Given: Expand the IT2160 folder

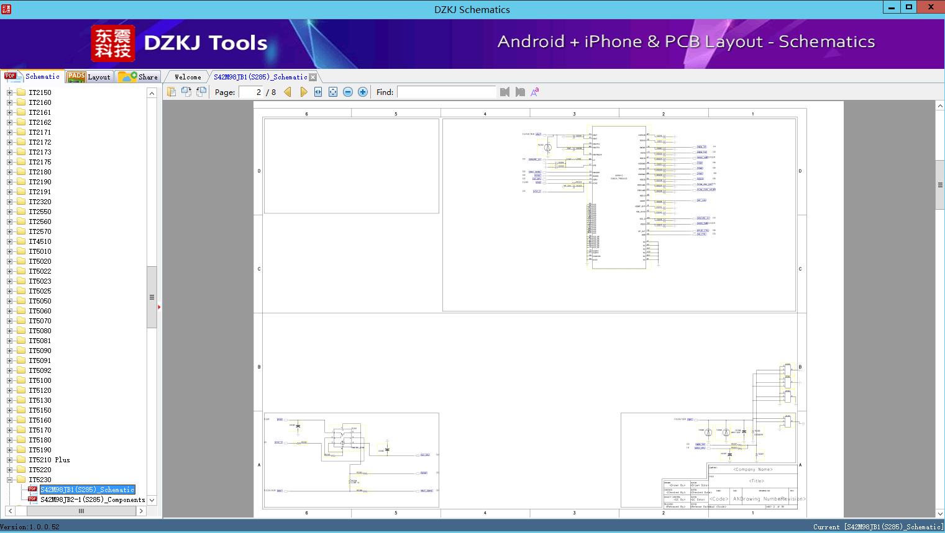Looking at the screenshot, I should [9, 102].
